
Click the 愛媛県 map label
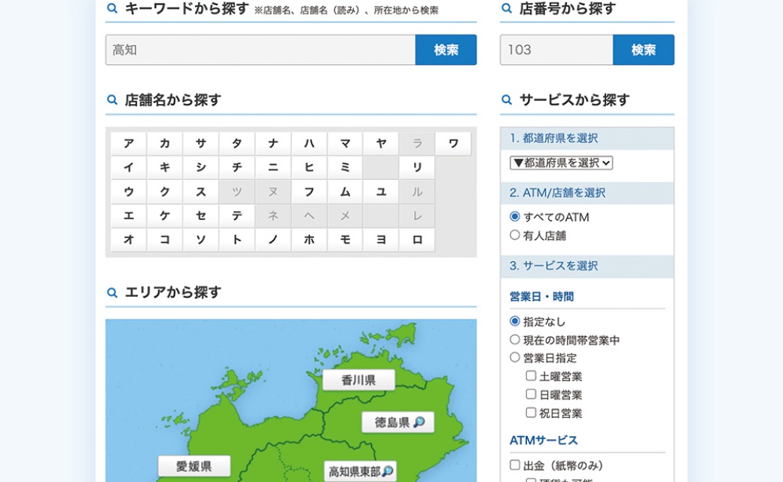[x=193, y=466]
